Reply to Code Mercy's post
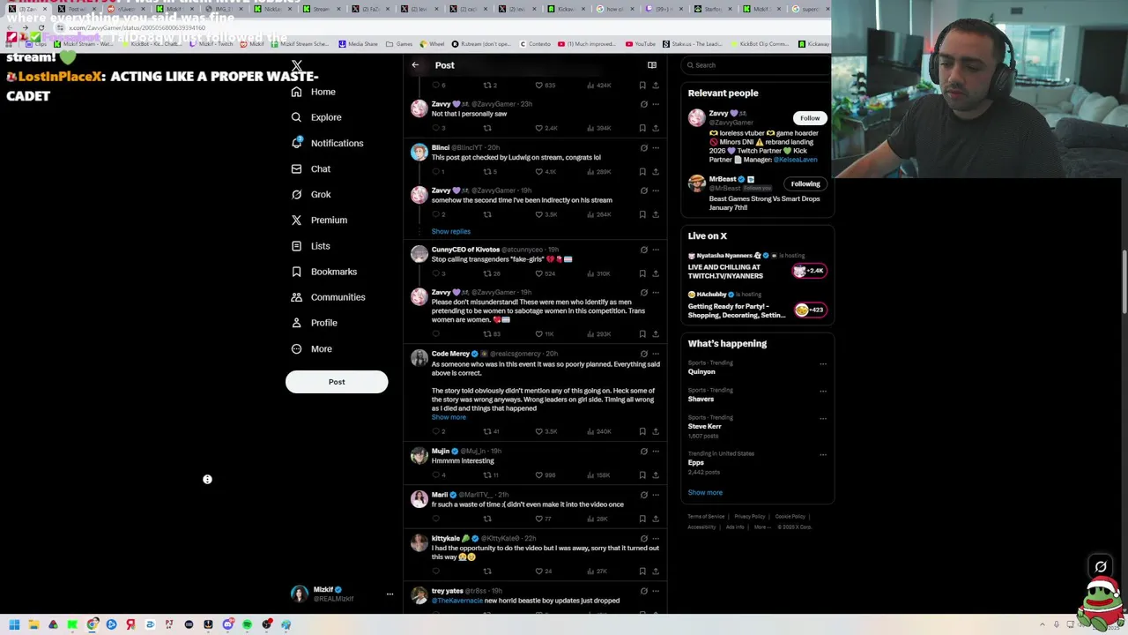1128x635 pixels. pos(435,431)
